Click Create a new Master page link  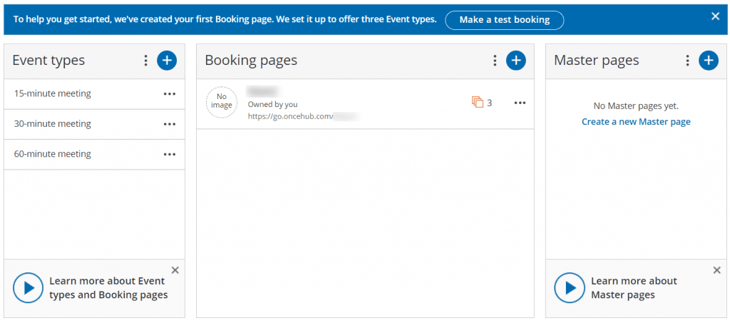(x=636, y=122)
